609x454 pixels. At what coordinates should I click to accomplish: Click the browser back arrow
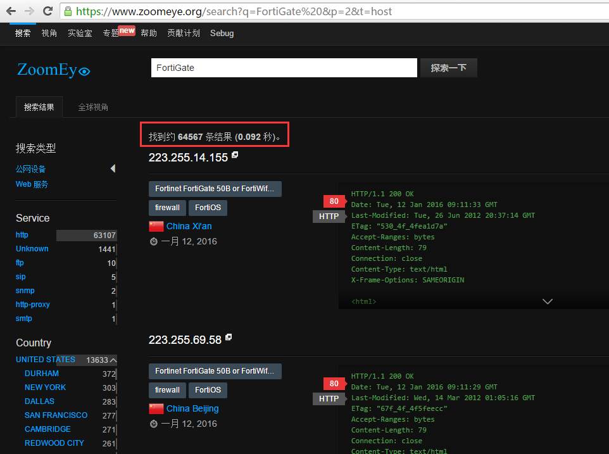pyautogui.click(x=11, y=11)
